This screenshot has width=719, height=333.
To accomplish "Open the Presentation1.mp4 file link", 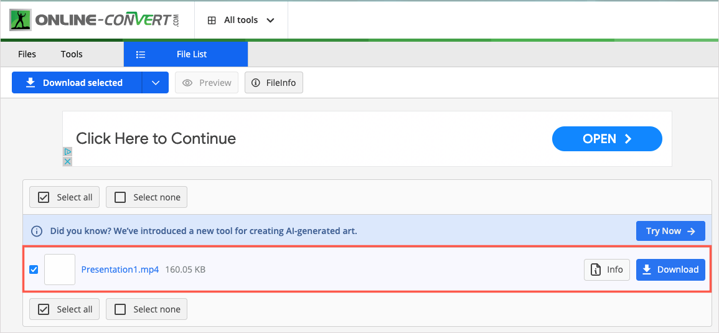I will 120,270.
